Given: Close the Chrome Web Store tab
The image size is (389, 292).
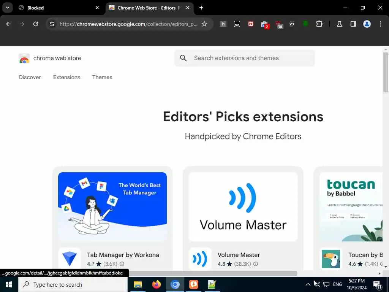Looking at the screenshot, I should 188,8.
